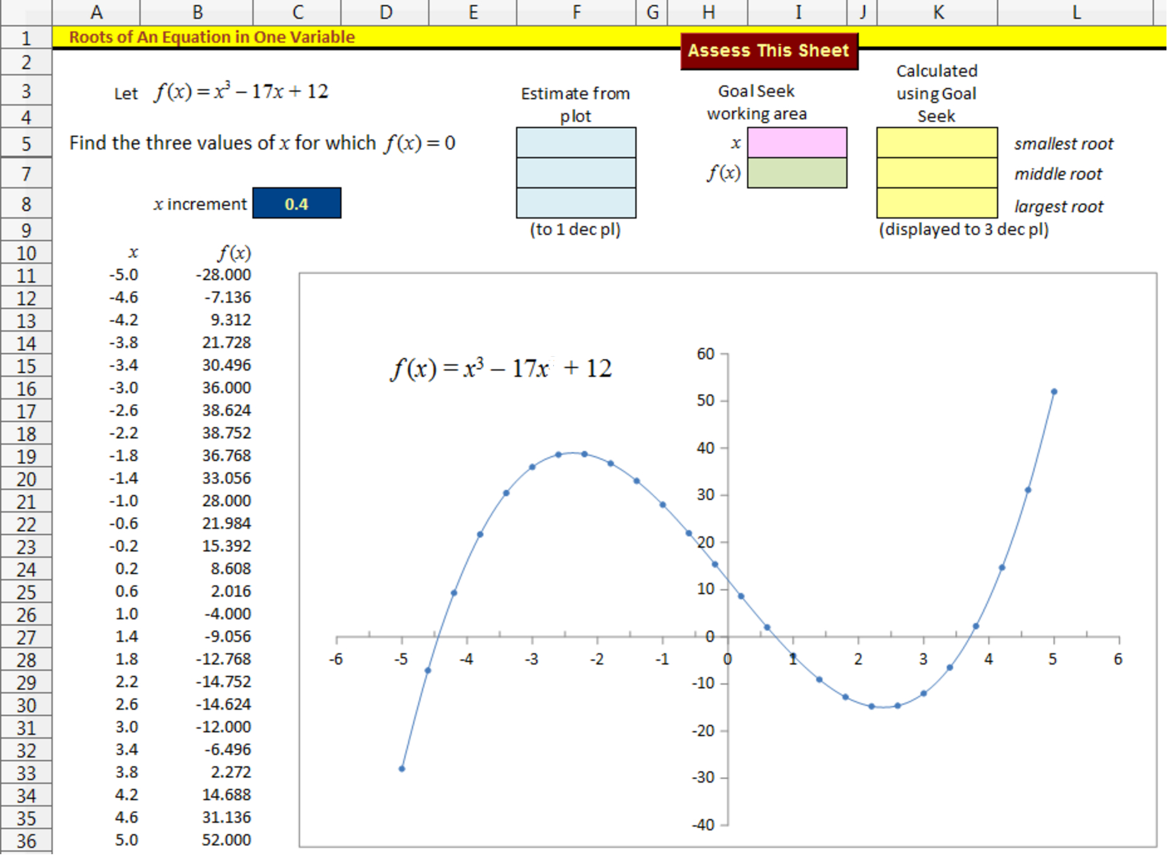The image size is (1169, 863).
Task: Click the 'smallest root' label
Action: click(1064, 144)
